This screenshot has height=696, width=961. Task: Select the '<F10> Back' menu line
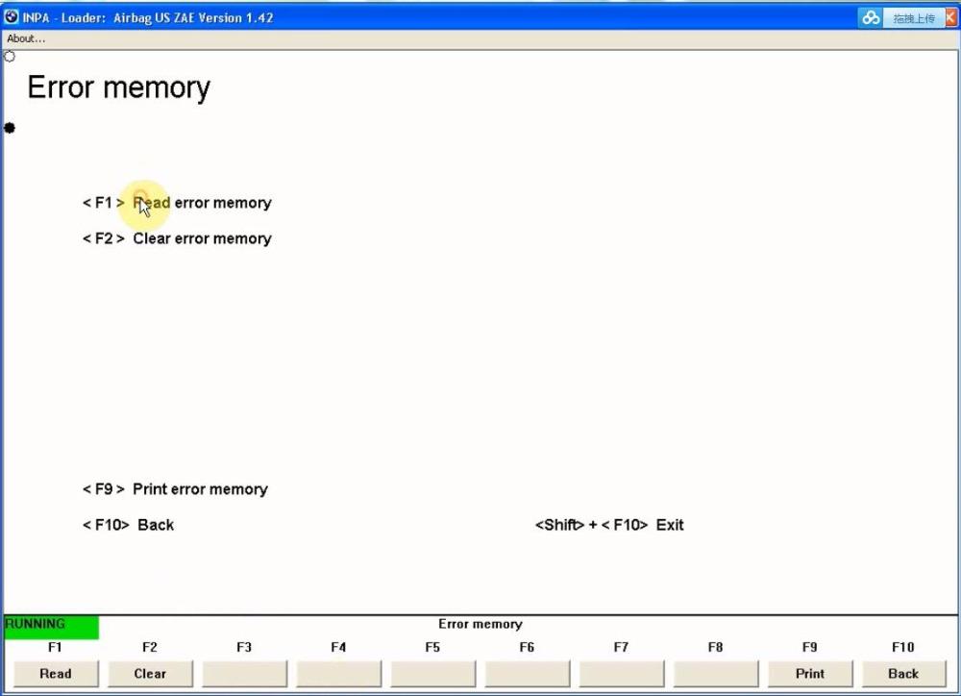pyautogui.click(x=128, y=525)
